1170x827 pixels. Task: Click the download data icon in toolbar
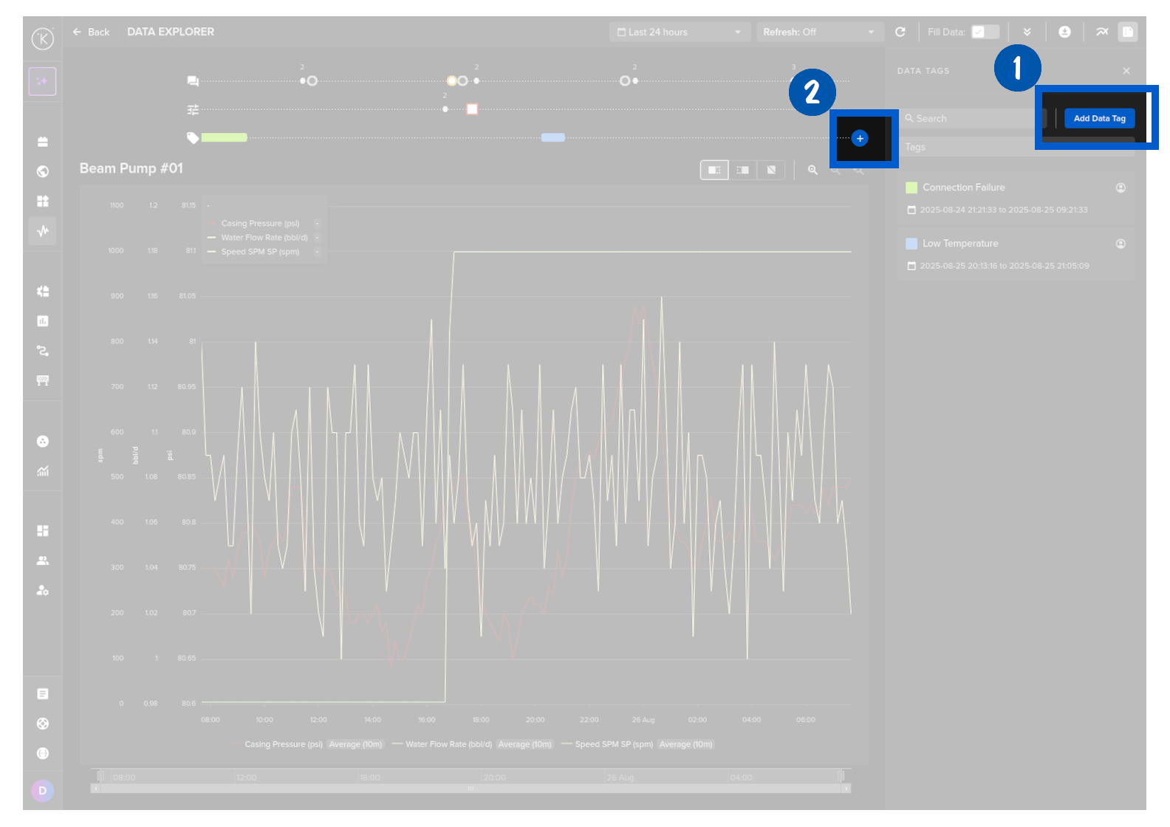point(1064,32)
